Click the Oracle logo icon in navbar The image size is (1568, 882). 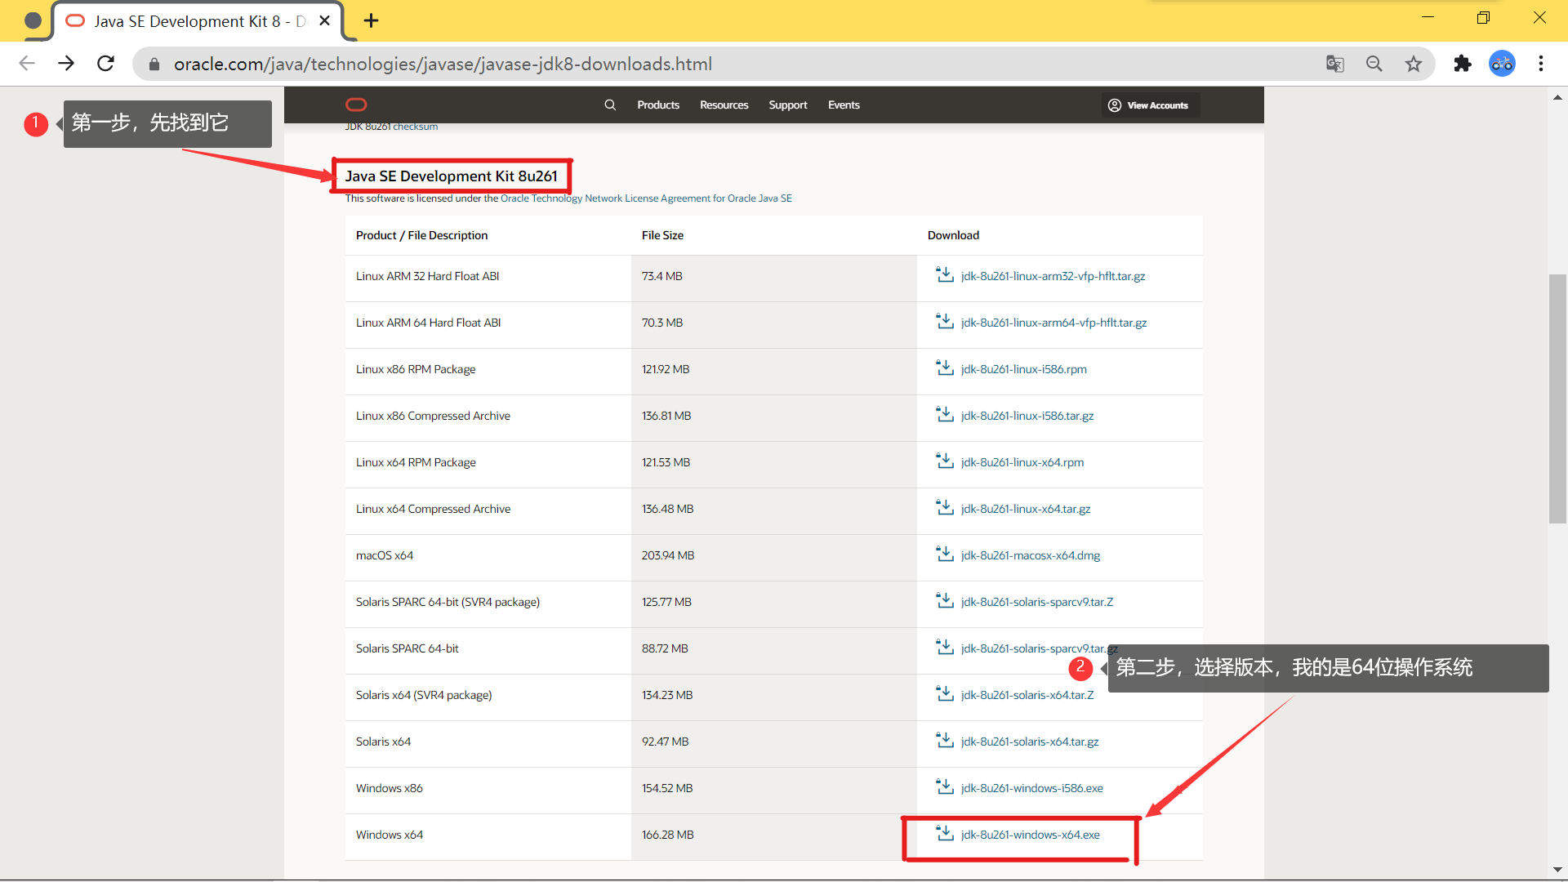pyautogui.click(x=356, y=105)
